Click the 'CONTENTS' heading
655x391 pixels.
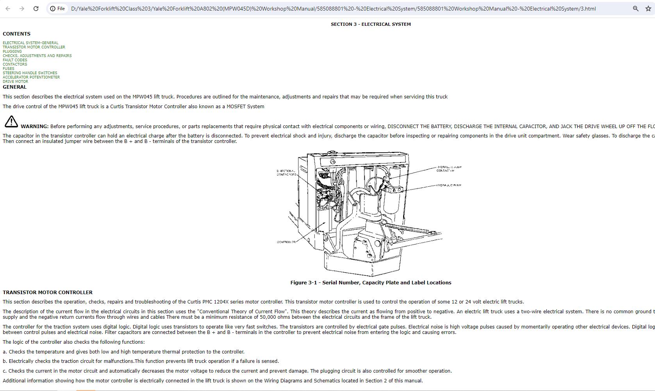point(16,34)
